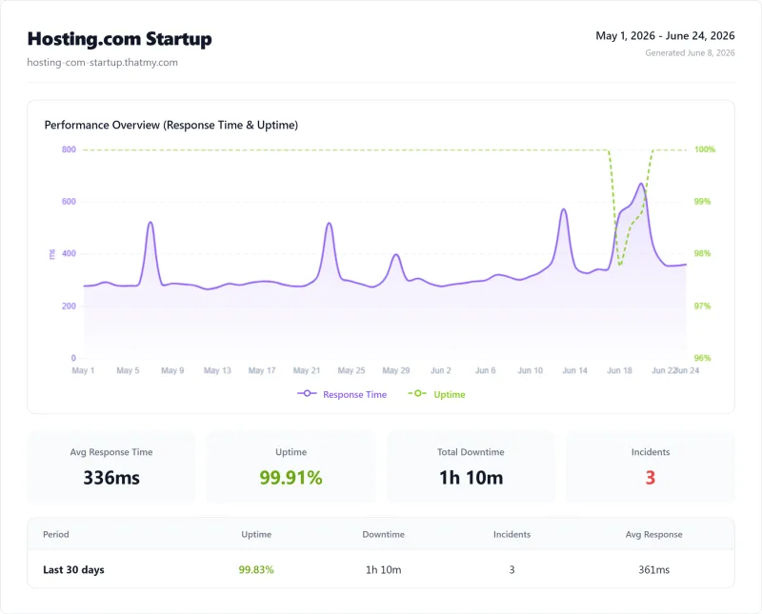Click the 96% uptime axis label
This screenshot has height=614, width=762.
click(702, 358)
